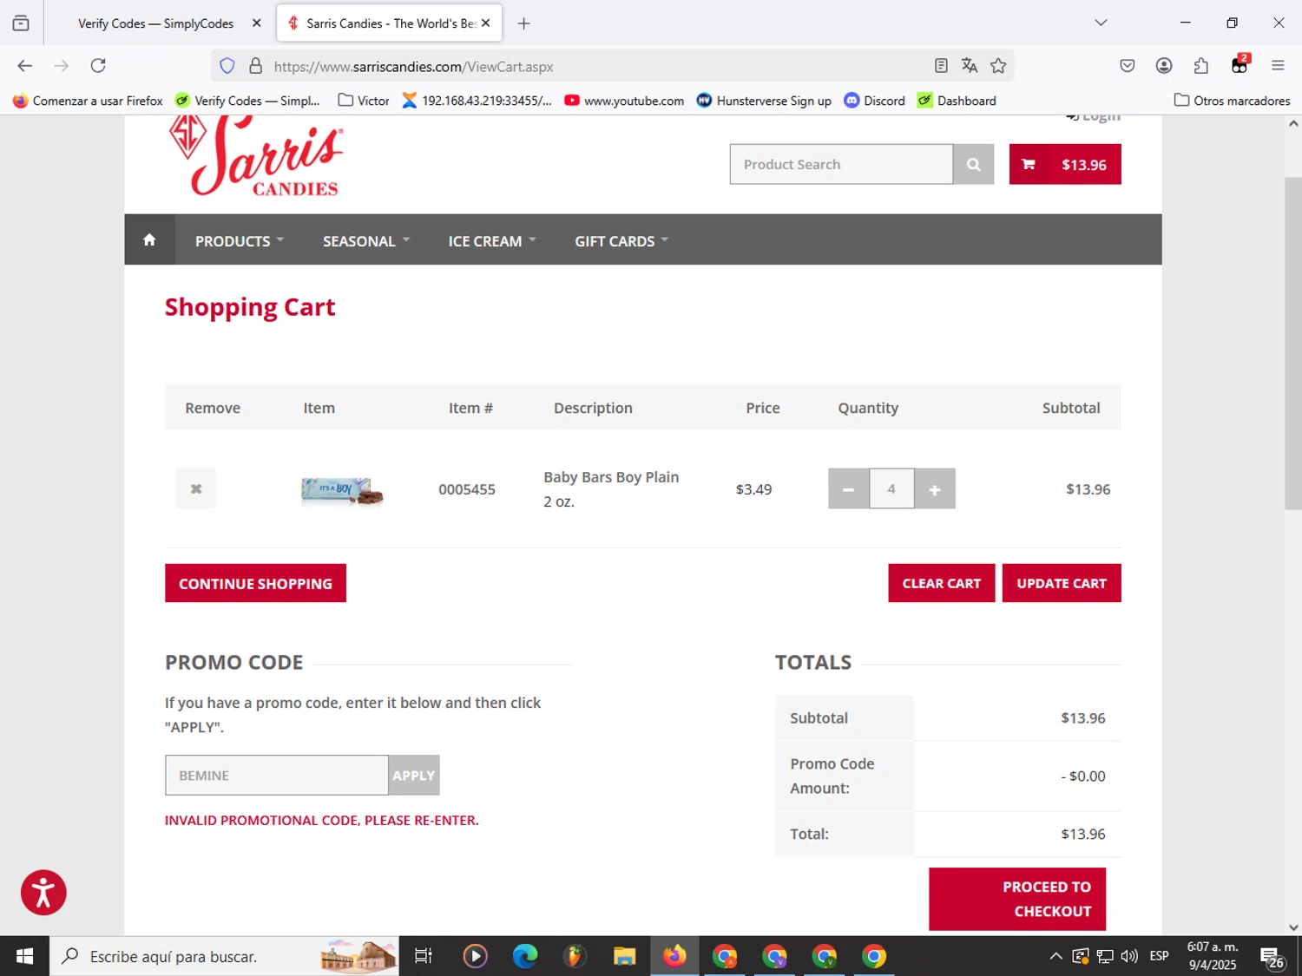Image resolution: width=1302 pixels, height=976 pixels.
Task: Click the site security padlock icon
Action: coord(255,66)
